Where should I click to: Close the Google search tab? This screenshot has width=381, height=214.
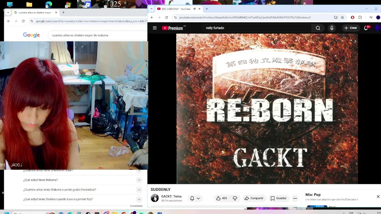(56, 12)
